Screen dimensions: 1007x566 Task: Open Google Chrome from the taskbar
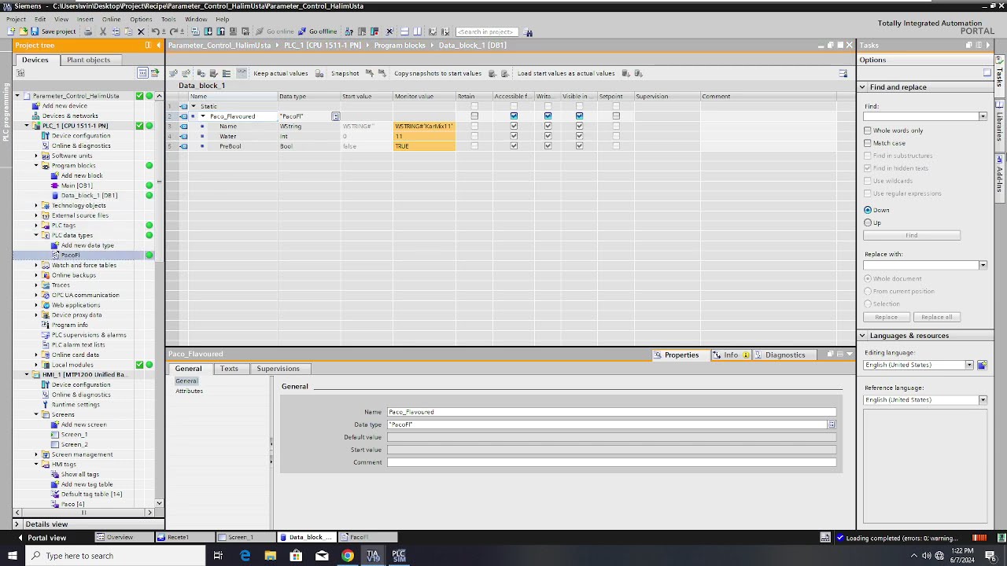coord(347,556)
